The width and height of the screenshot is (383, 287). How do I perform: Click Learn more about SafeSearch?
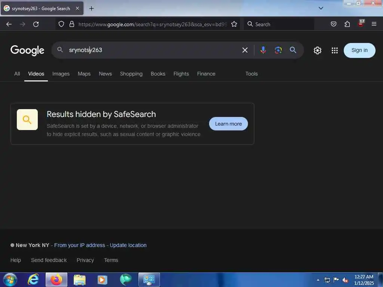(x=229, y=124)
